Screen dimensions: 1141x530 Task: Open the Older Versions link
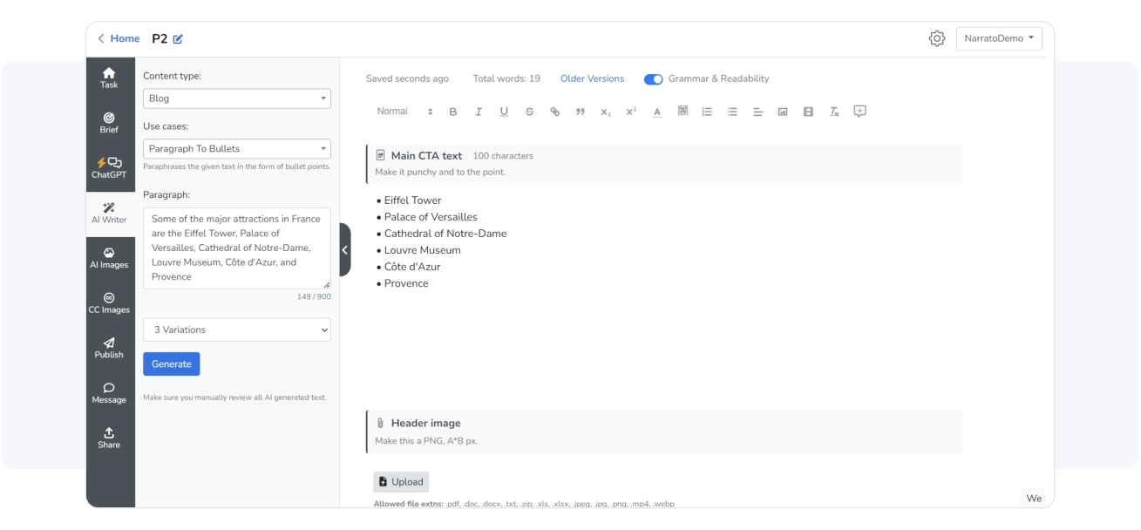pyautogui.click(x=592, y=78)
